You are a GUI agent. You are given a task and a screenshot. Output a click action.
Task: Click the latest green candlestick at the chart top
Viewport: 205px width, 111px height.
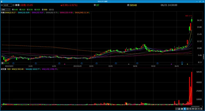(192, 20)
